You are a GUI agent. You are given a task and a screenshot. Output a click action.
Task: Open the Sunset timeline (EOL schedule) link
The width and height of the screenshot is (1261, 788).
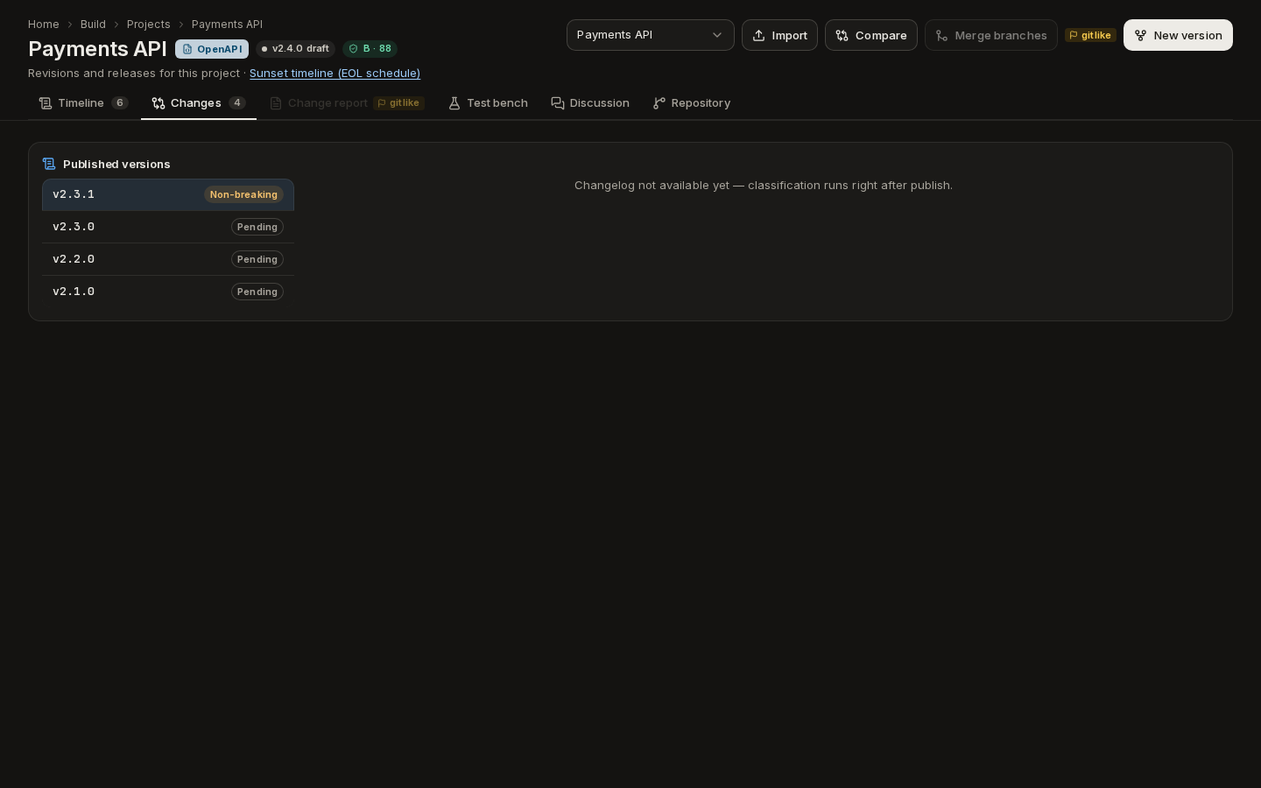click(335, 73)
